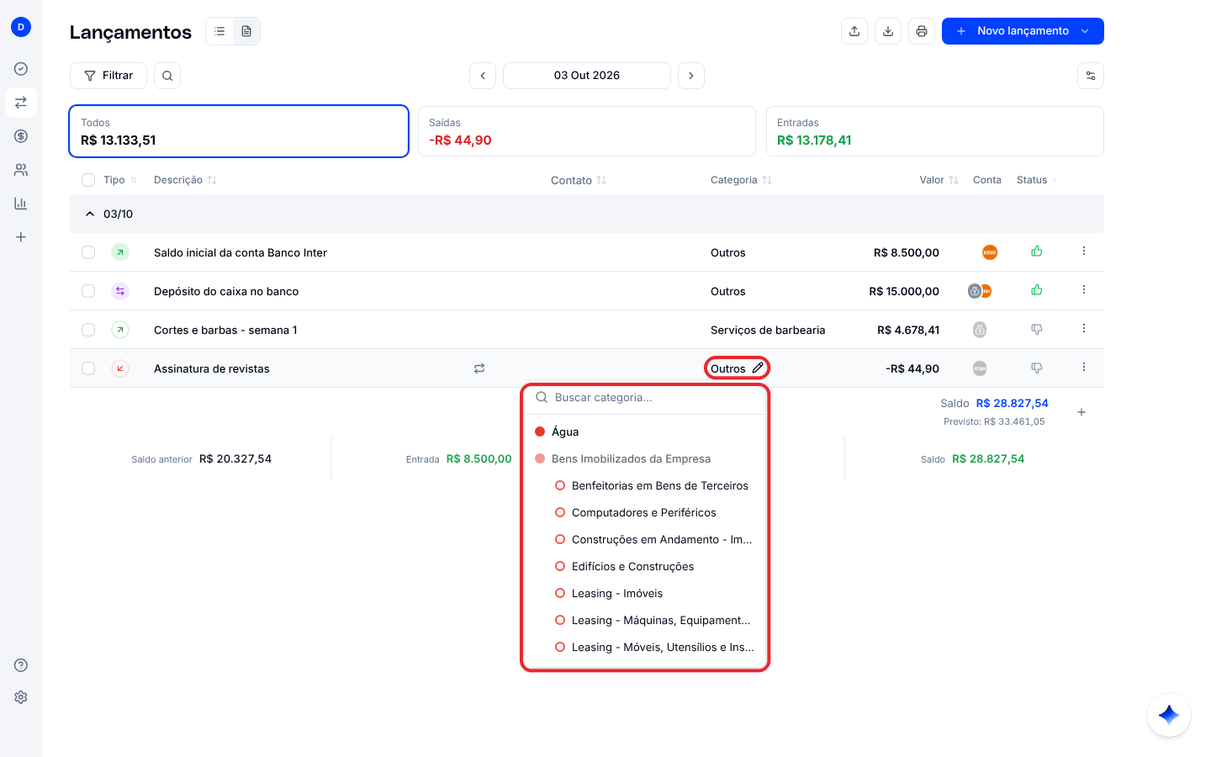
Task: Open the transactions icon in the sidebar
Action: coord(21,103)
